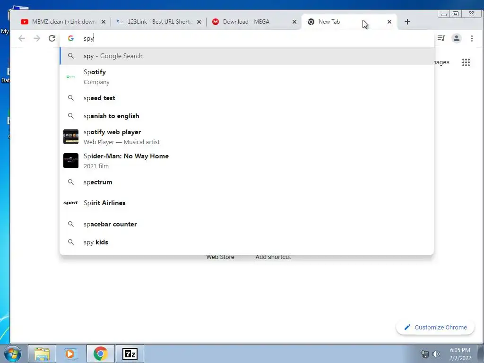Open 7-Zip from the taskbar
Viewport: 484px width, 363px height.
[130, 354]
